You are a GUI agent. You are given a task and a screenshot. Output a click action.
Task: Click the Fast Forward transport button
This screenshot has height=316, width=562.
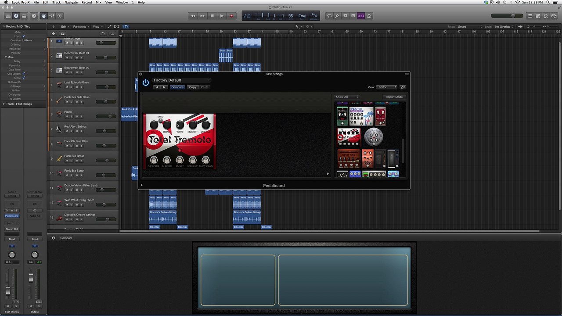click(202, 16)
